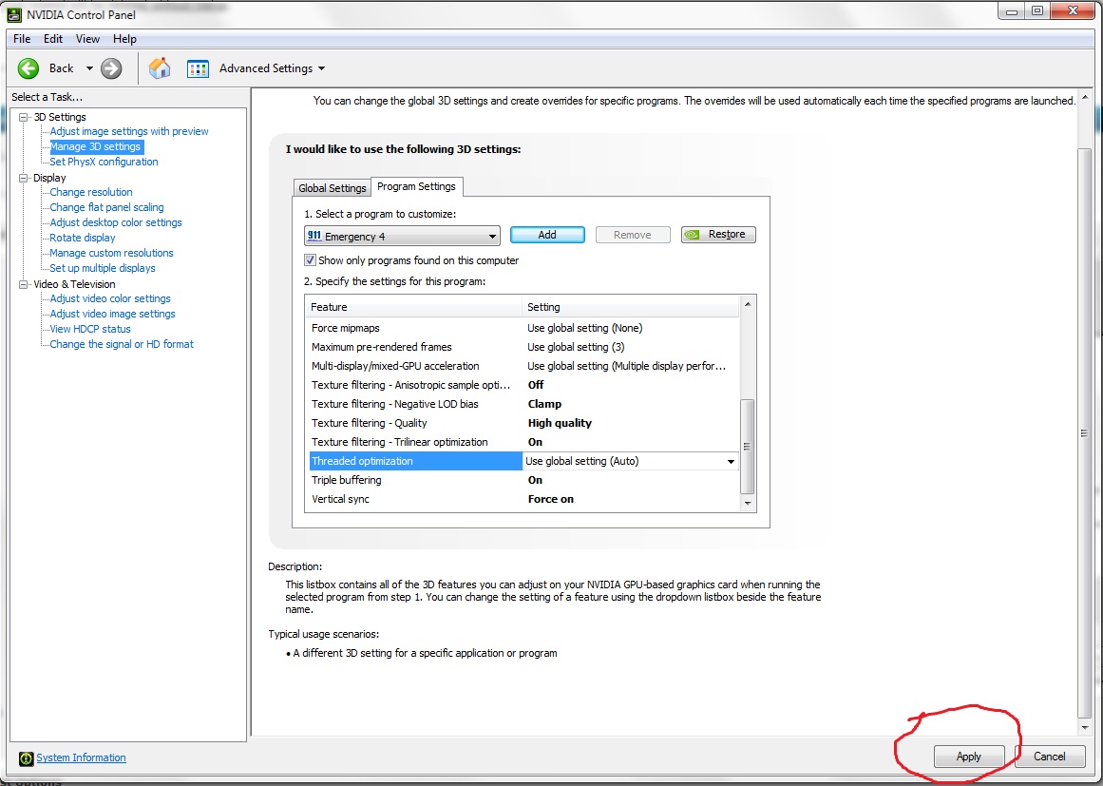
Task: Open Set PhysX configuration
Action: [104, 162]
